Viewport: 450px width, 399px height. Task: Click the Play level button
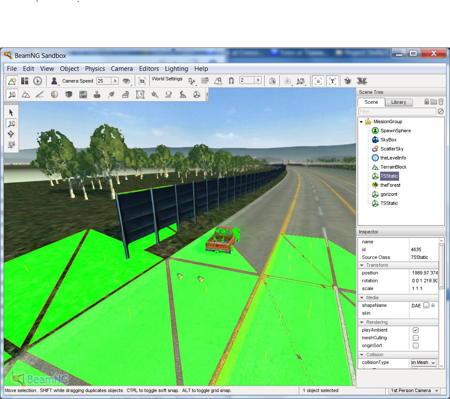pos(38,81)
